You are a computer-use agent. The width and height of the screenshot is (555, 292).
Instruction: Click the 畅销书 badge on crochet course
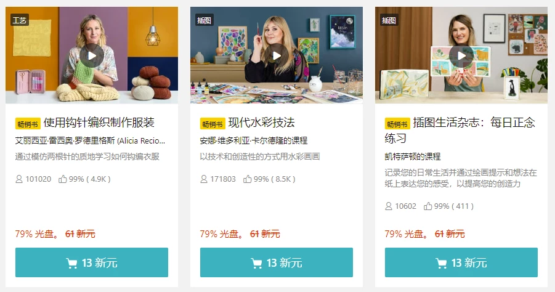(x=28, y=124)
